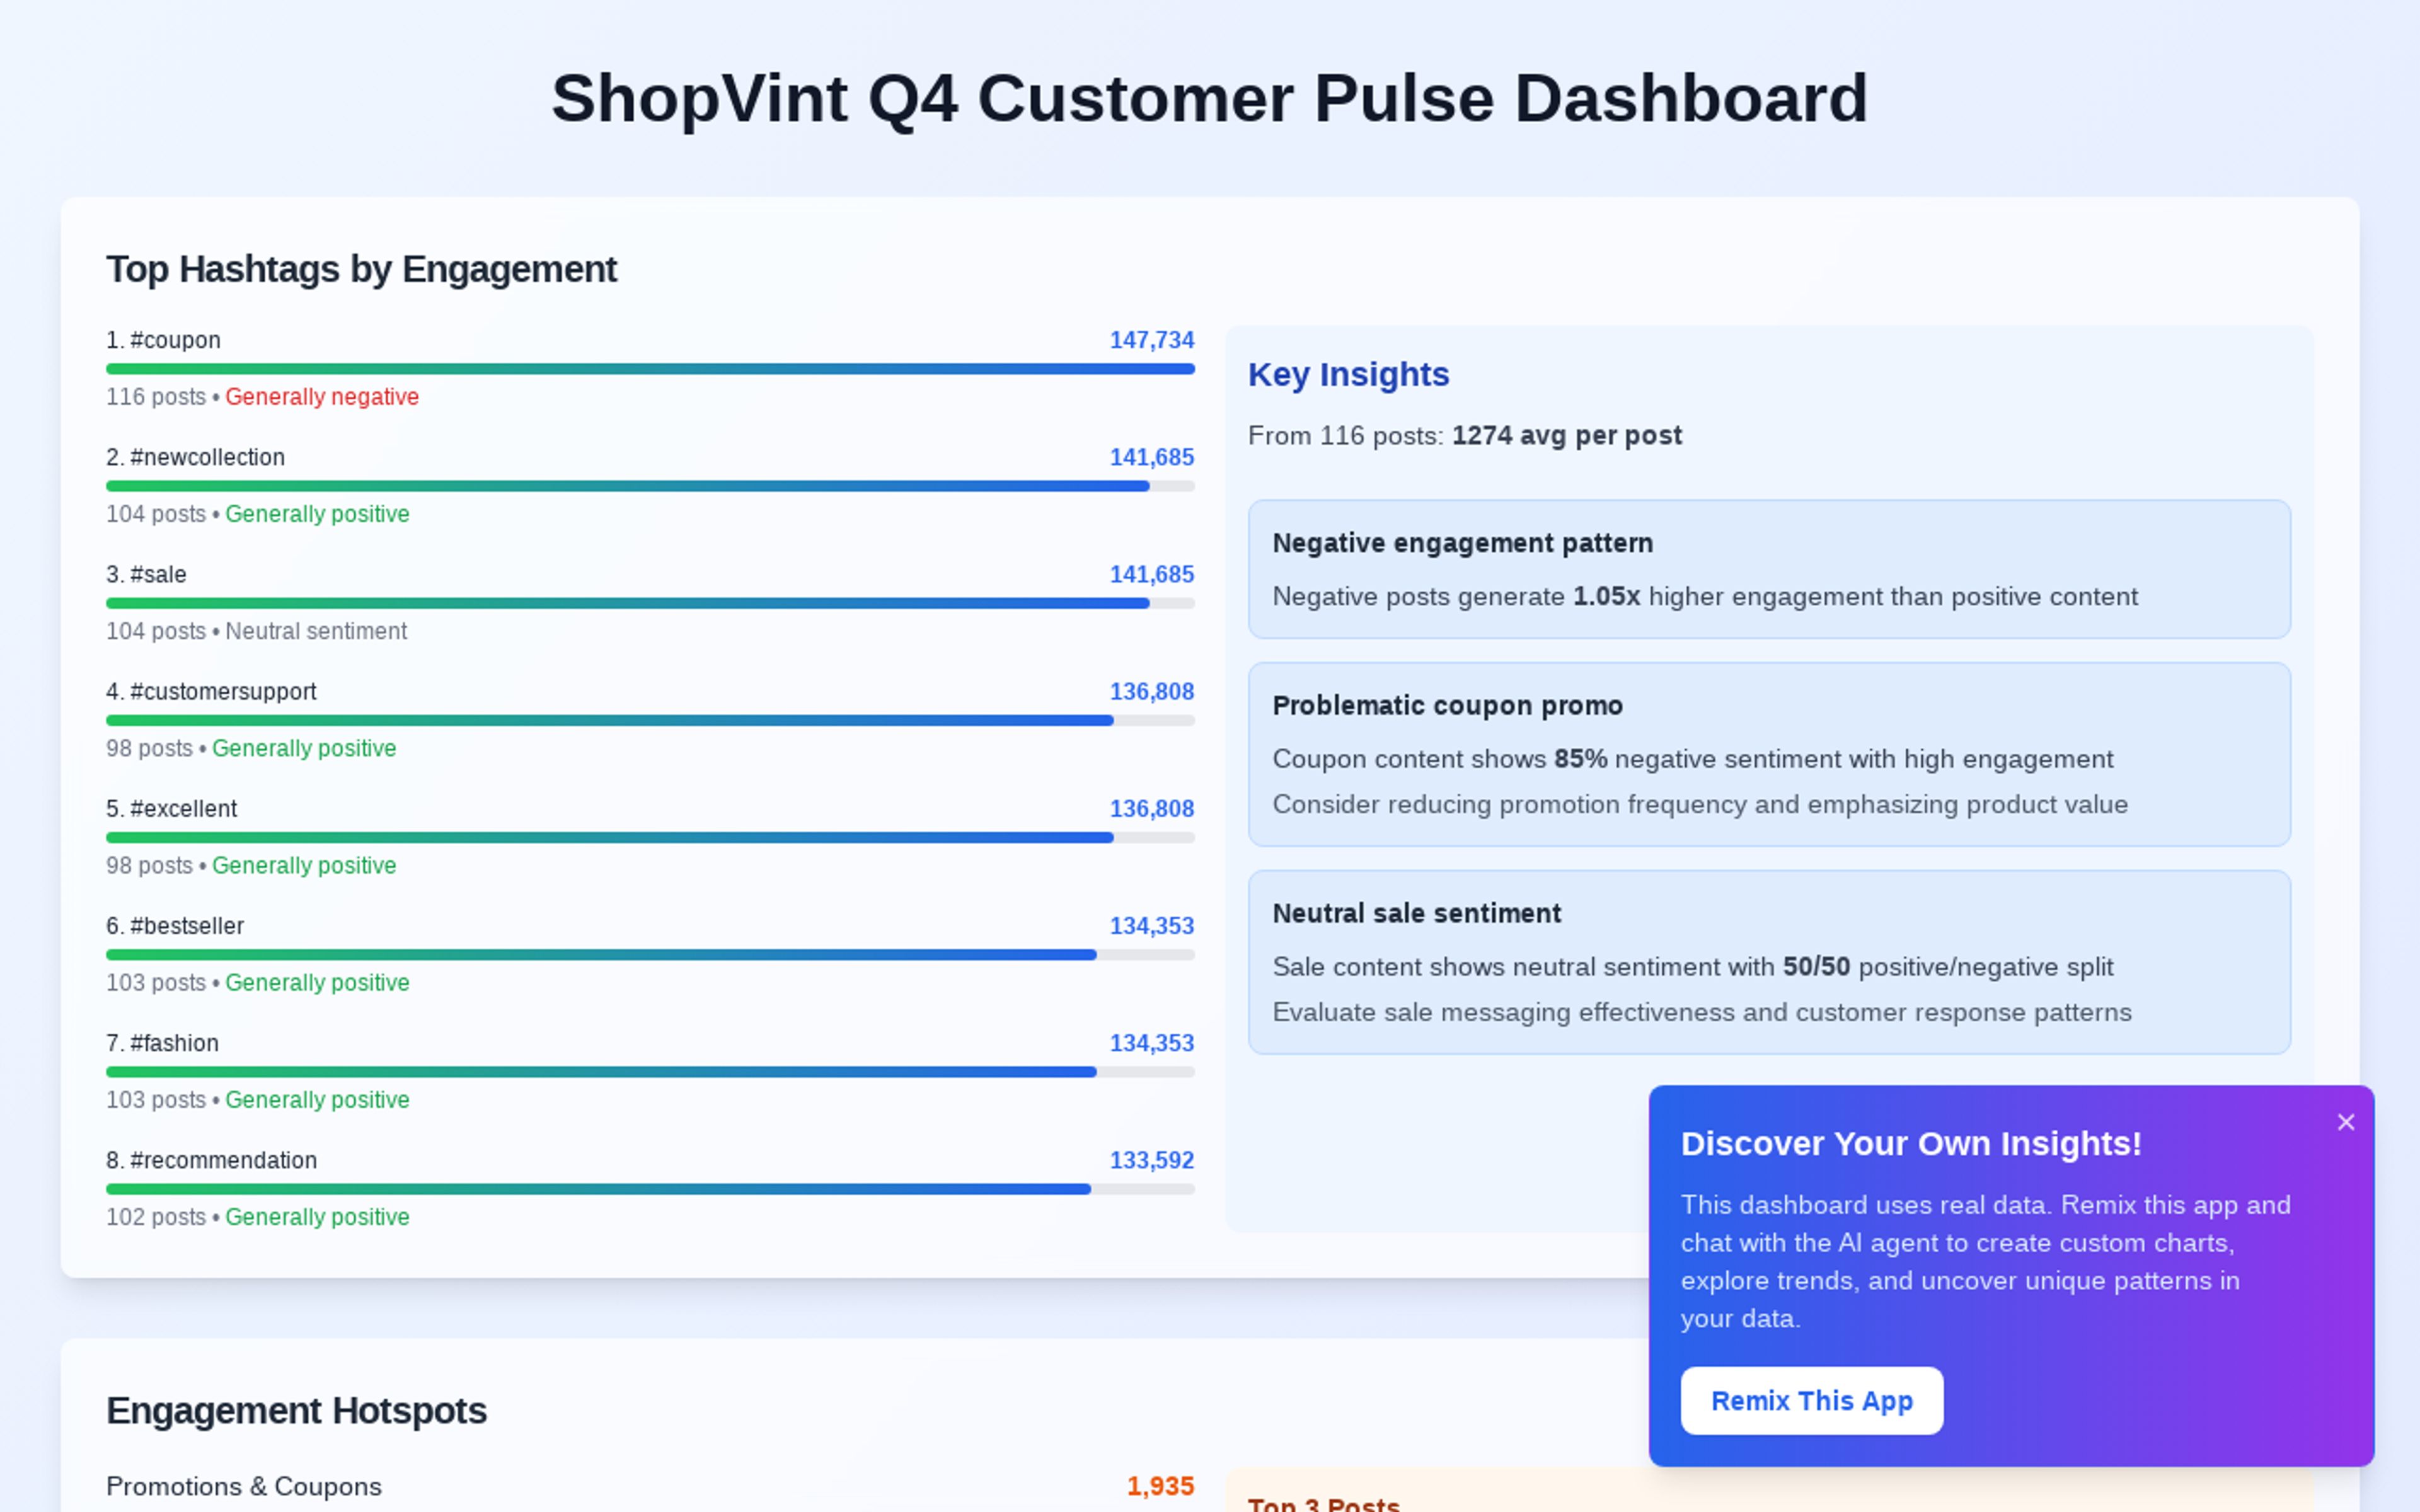Dismiss the Discover Your Own Insights popup
2420x1512 pixels.
pyautogui.click(x=2346, y=1121)
